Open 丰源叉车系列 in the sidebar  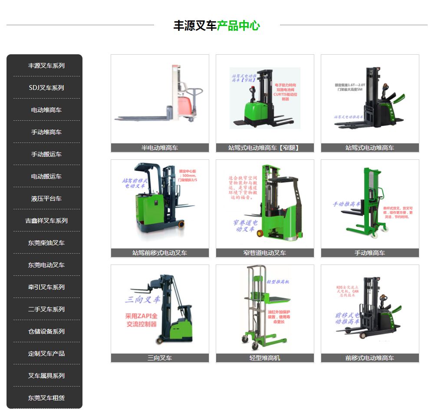coord(46,66)
